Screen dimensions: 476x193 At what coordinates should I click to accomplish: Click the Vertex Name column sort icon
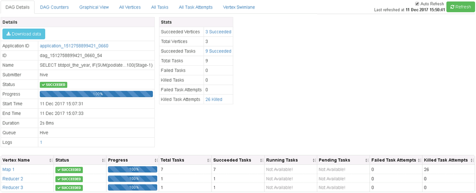(51, 160)
